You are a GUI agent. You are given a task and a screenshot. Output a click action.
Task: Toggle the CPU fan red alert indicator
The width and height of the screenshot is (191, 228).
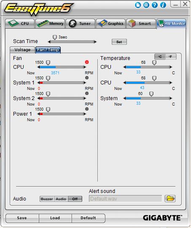87,62
